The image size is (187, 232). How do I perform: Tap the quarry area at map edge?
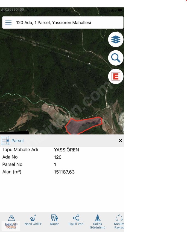click(x=121, y=121)
